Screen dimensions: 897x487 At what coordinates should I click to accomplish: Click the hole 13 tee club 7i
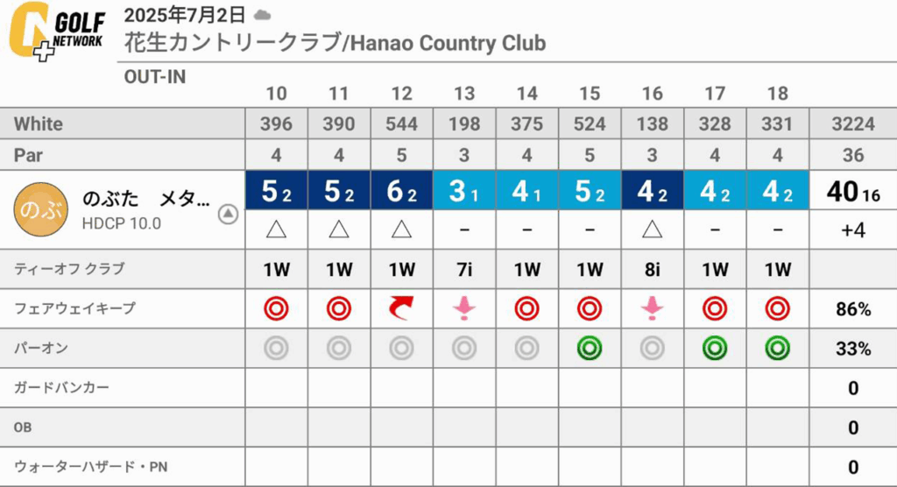(x=464, y=269)
